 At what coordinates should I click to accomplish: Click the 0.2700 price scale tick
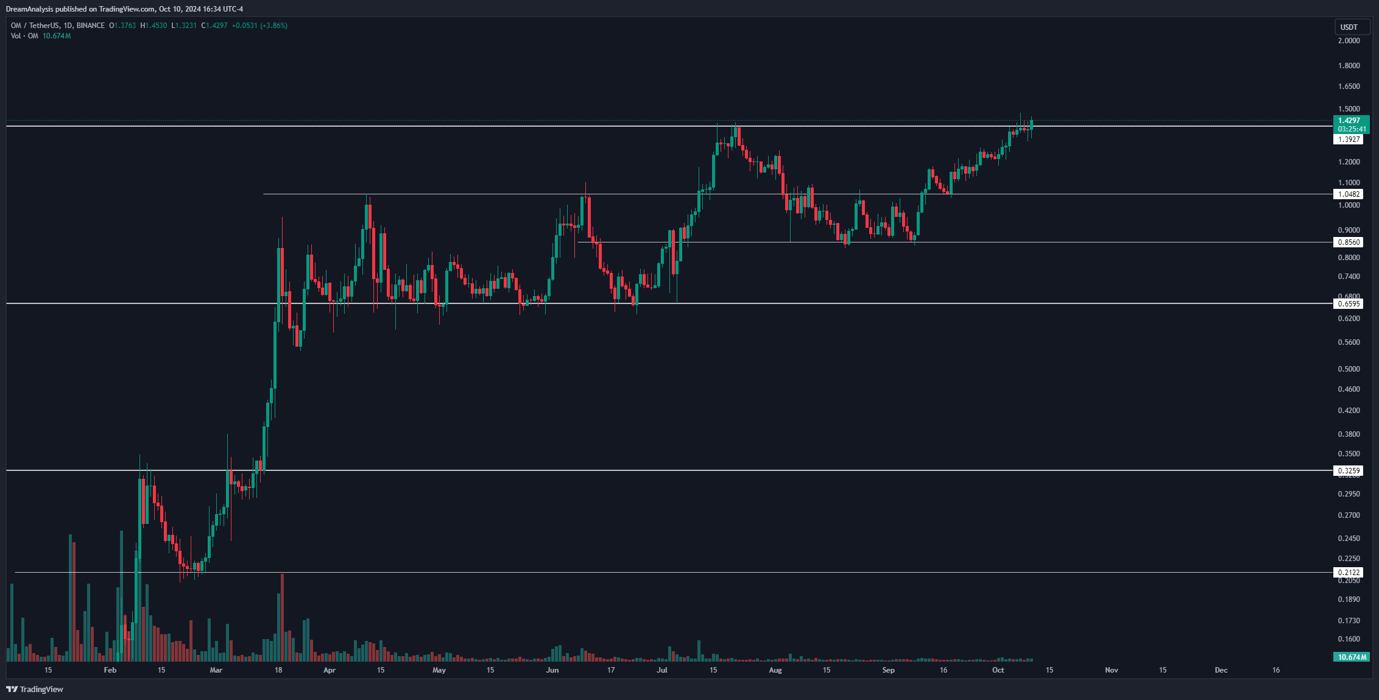pyautogui.click(x=1349, y=515)
